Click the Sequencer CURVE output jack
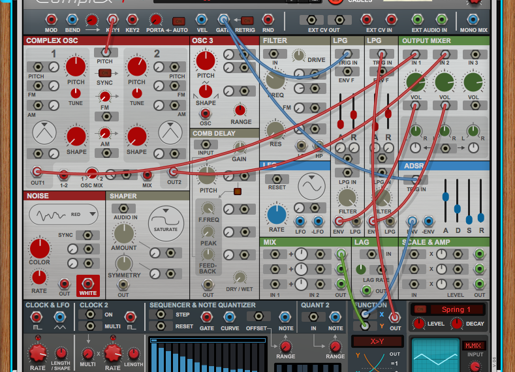 click(x=228, y=317)
